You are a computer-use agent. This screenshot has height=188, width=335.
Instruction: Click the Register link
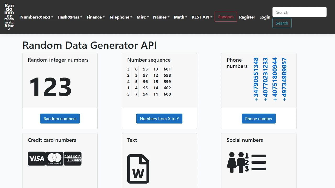click(x=247, y=17)
